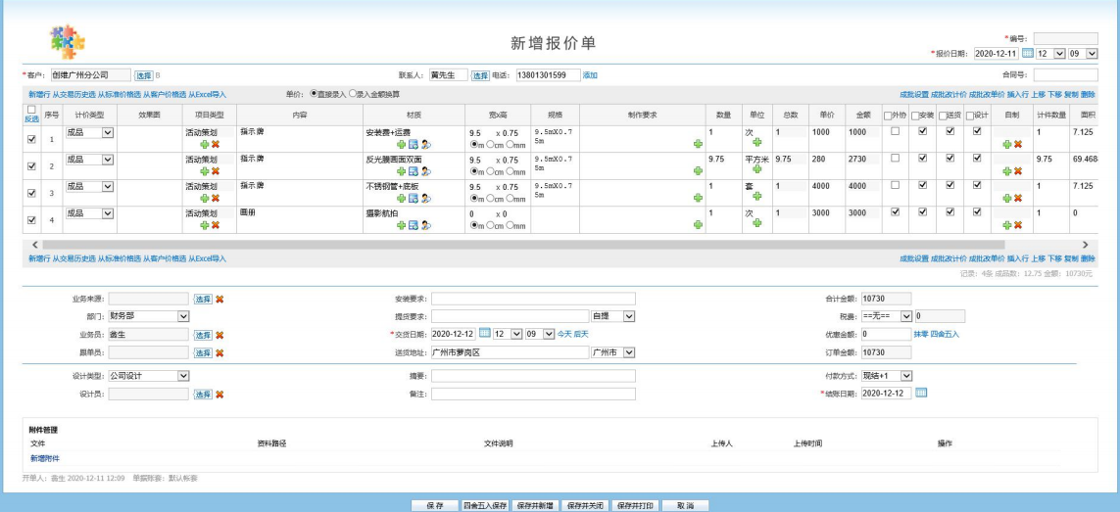The width and height of the screenshot is (1120, 512).
Task: Clear 业务来源 with its red X icon
Action: pyautogui.click(x=220, y=299)
